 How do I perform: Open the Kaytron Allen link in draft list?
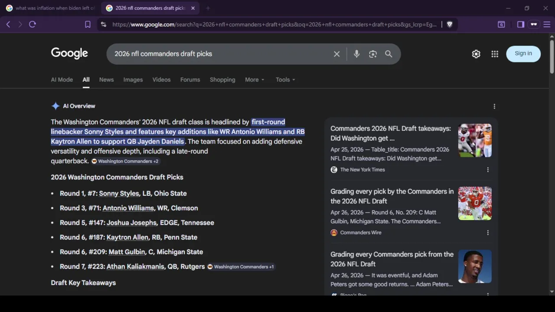click(x=127, y=237)
